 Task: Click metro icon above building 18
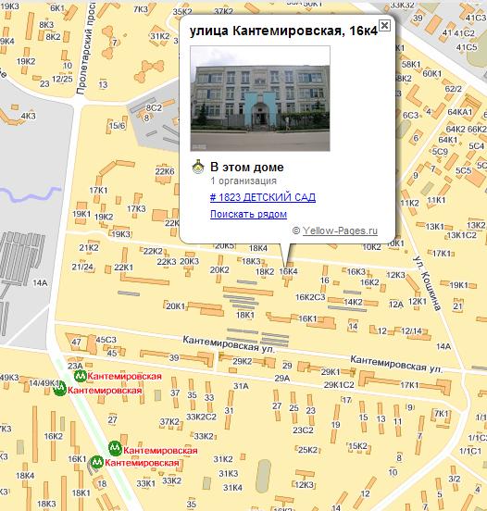pos(97,463)
